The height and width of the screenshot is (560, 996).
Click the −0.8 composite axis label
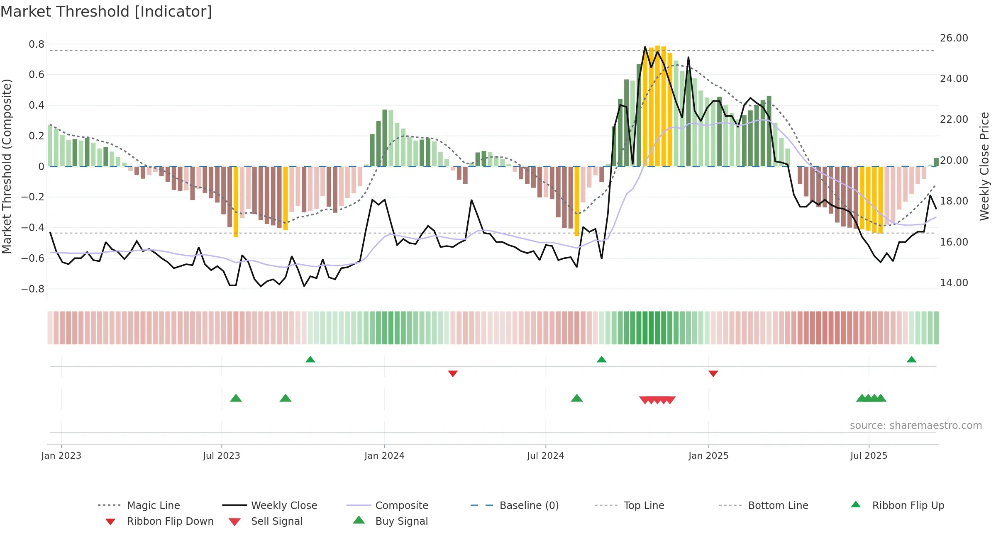coord(32,289)
